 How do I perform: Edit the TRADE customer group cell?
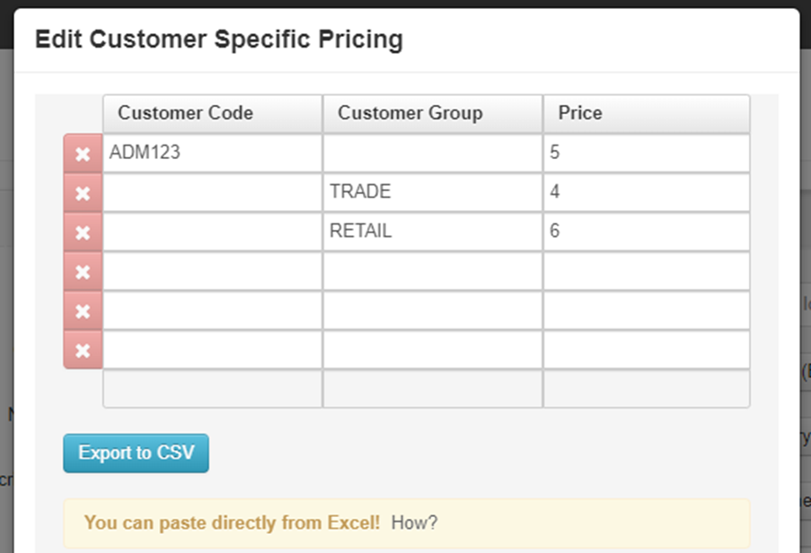[432, 192]
